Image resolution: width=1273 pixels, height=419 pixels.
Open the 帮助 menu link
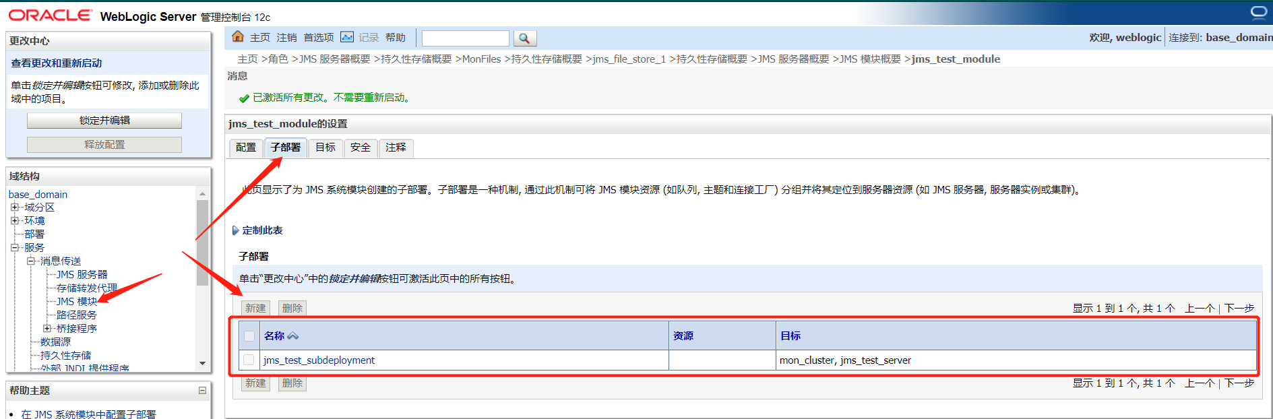[x=396, y=38]
